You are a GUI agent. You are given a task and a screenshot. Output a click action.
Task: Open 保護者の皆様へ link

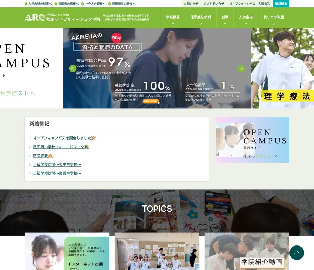[68, 4]
